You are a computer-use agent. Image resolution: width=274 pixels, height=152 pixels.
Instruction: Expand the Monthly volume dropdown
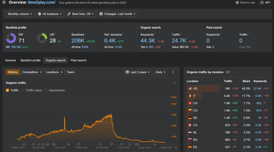click(x=20, y=14)
